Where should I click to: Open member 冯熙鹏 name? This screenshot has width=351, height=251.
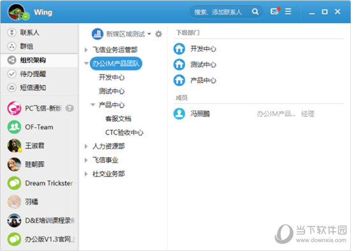tap(200, 114)
